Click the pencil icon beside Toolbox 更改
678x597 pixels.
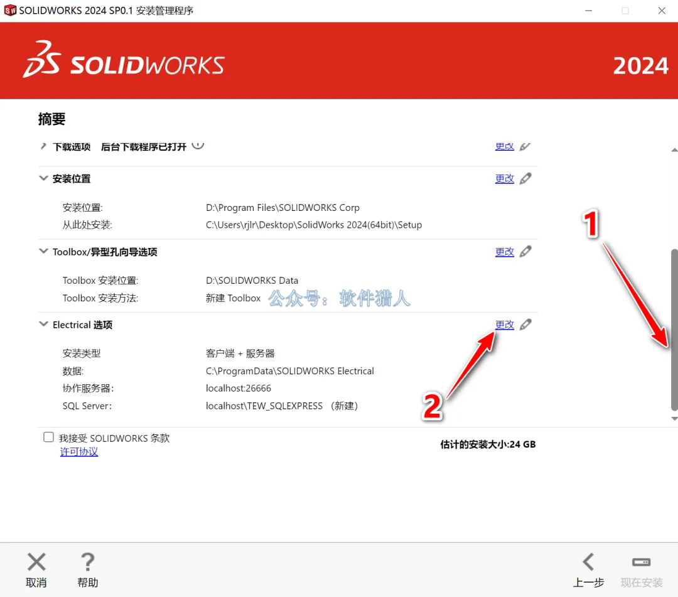(525, 251)
